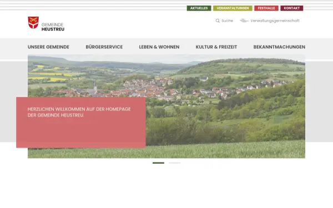Click the Gemeinde Heustreu title text
The height and width of the screenshot is (208, 333).
click(x=53, y=27)
